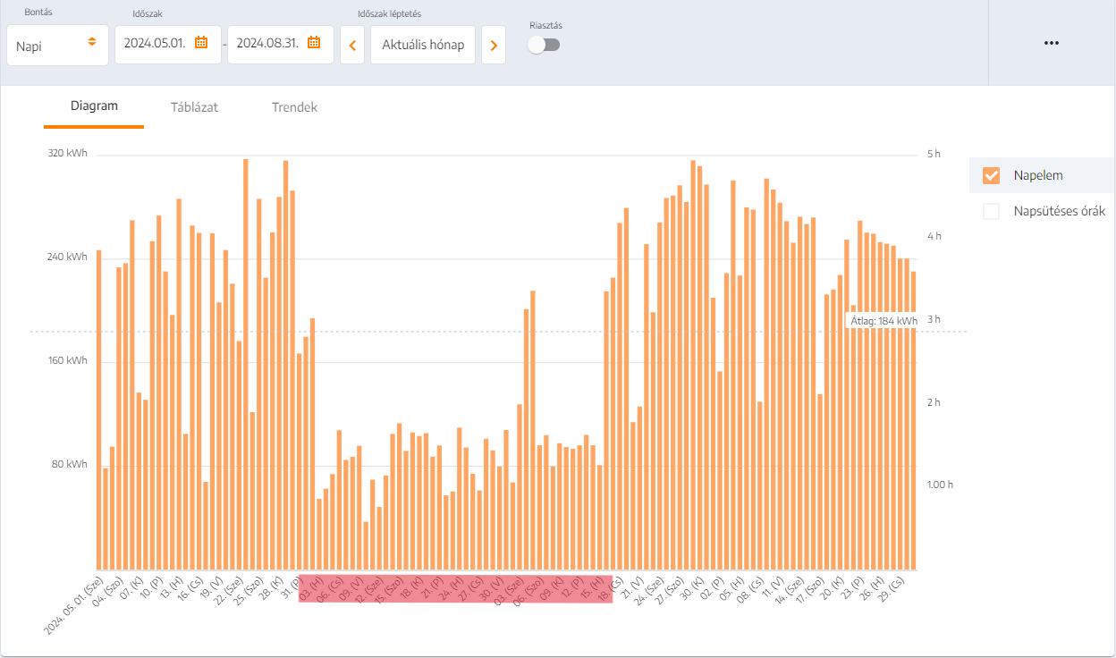
Task: Check the Napsütéses órák checkbox
Action: coord(991,212)
